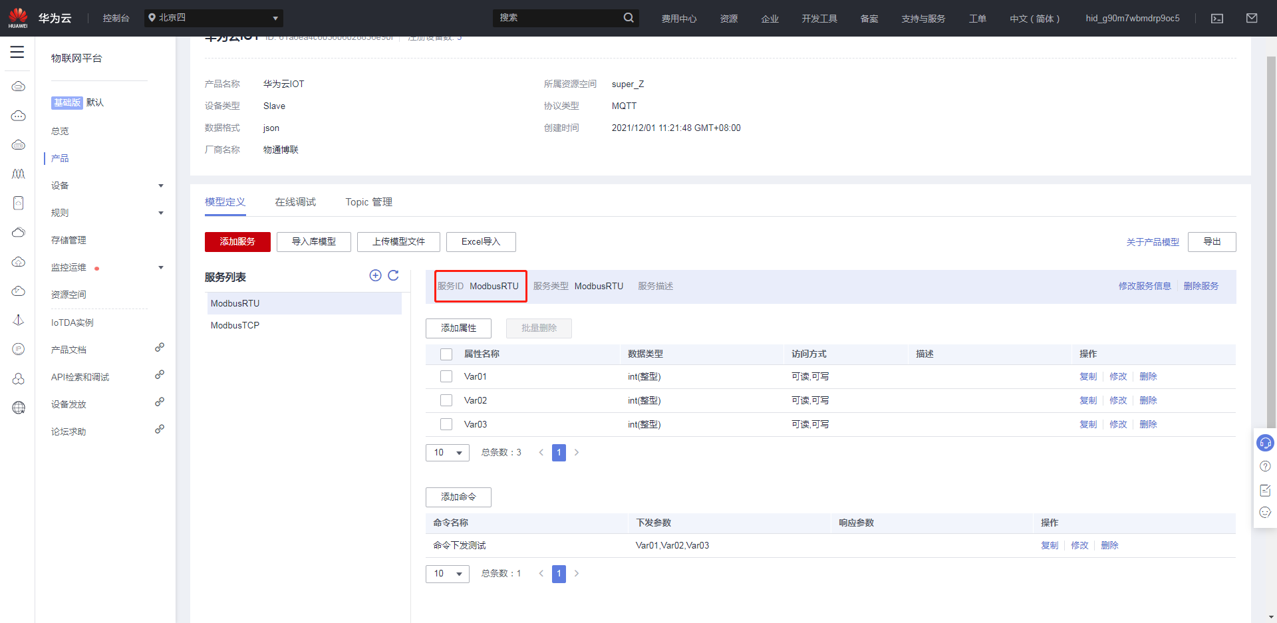Click the add service plus icon
1277x623 pixels.
[x=375, y=276]
